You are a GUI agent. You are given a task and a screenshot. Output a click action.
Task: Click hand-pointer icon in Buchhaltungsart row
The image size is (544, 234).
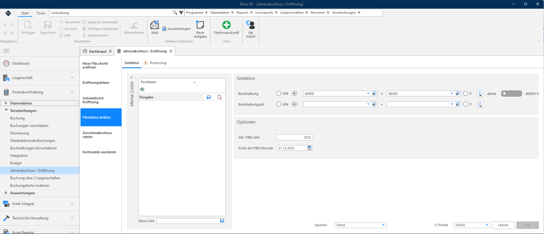coord(480,104)
